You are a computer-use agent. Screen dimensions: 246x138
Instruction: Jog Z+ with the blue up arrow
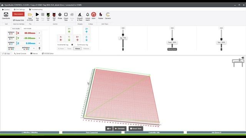(x=86, y=30)
